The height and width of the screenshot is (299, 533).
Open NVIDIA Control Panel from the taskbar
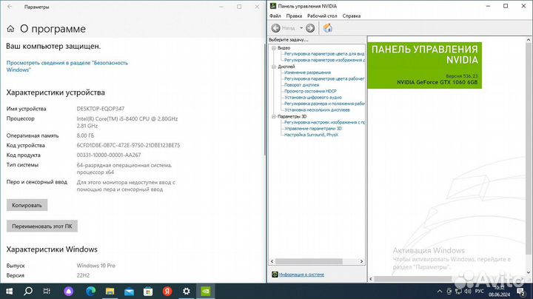pyautogui.click(x=205, y=291)
